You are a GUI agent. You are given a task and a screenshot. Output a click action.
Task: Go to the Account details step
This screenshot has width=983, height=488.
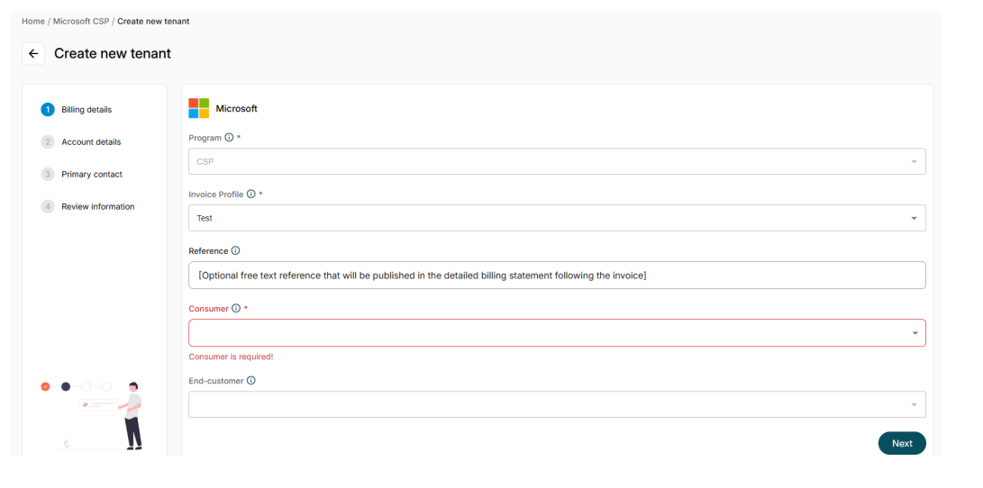[91, 142]
